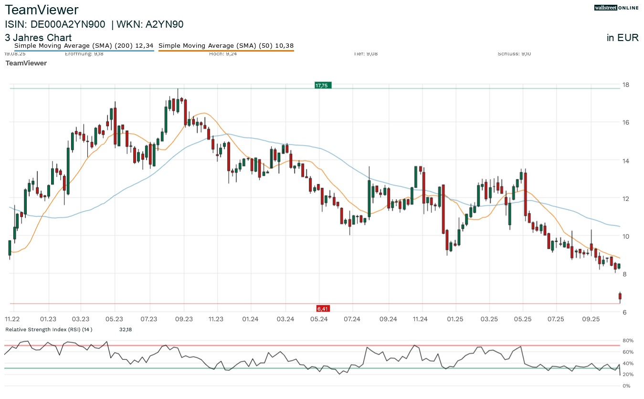This screenshot has width=644, height=399.
Task: Click the 'in EUR' currency label
Action: (623, 38)
